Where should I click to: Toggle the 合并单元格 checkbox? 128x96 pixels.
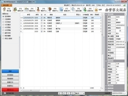(x=5, y=93)
